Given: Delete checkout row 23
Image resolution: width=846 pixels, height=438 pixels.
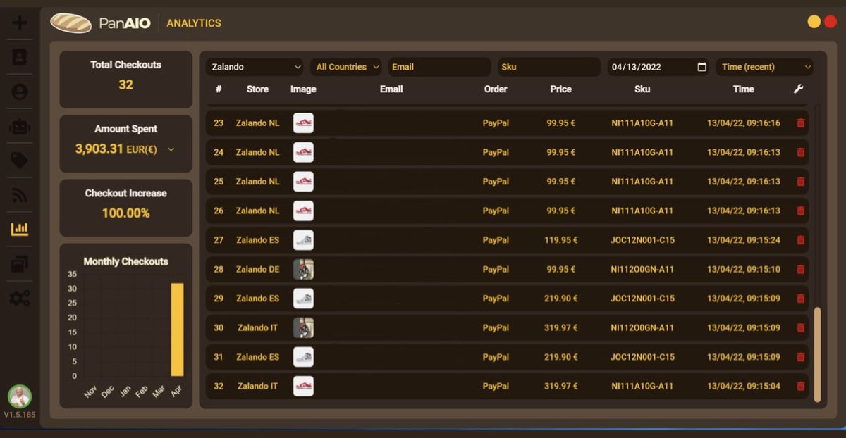Looking at the screenshot, I should tap(800, 123).
